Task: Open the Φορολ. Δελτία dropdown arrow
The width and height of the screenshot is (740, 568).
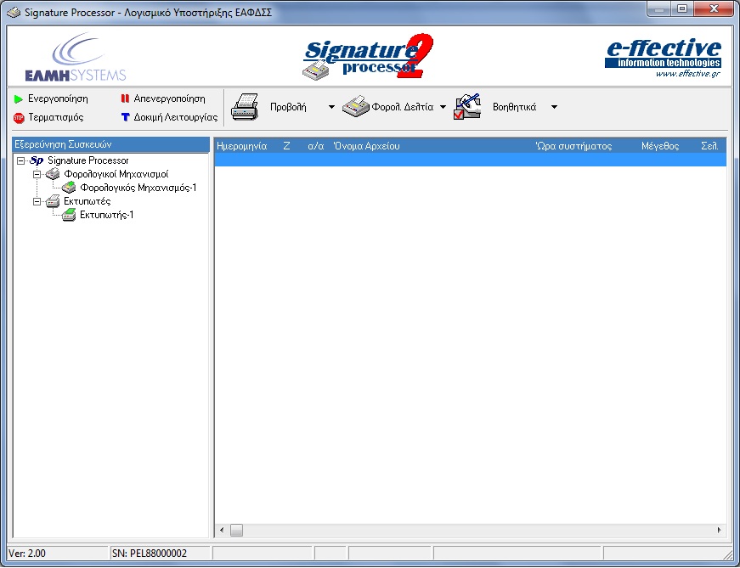Action: 443,107
